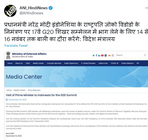
Task: Click into the Search input field
Action: [130, 55]
